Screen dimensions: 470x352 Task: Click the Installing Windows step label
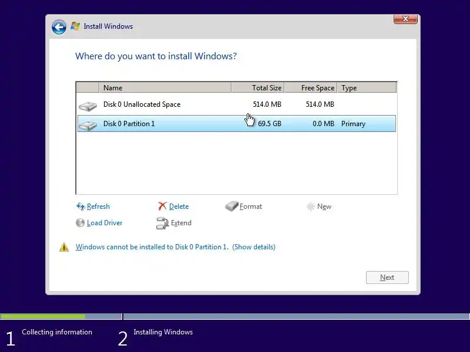click(163, 332)
